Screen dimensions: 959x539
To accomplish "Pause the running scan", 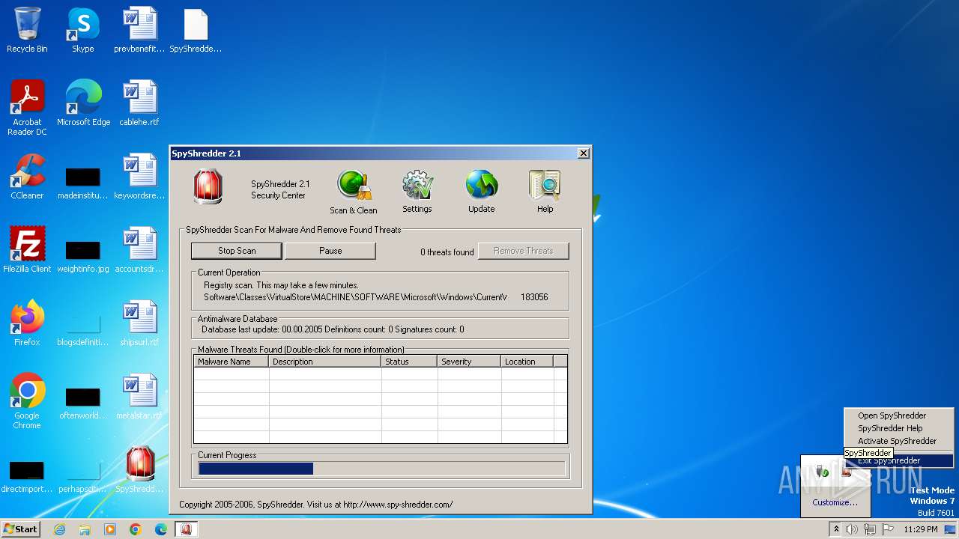I will point(330,251).
